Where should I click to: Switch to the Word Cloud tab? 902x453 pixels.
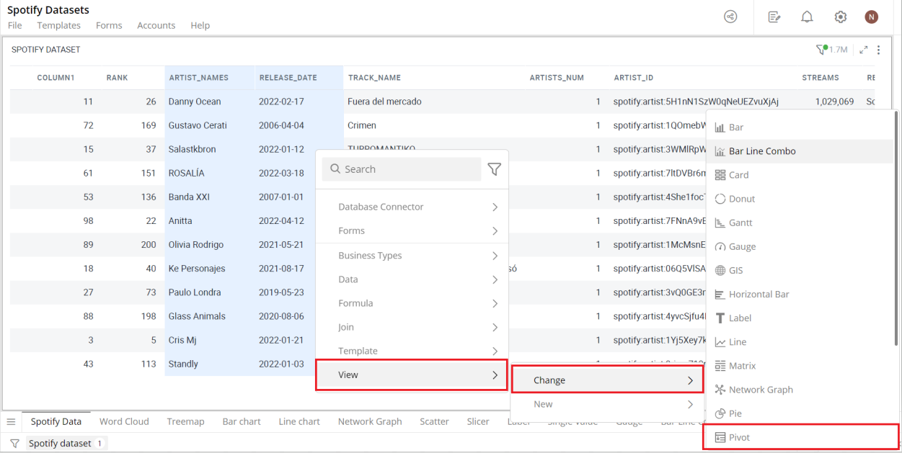tap(124, 421)
